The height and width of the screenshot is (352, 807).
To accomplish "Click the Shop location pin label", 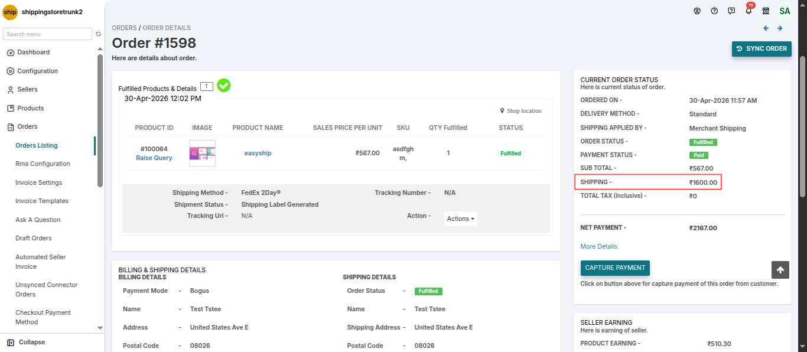I will pyautogui.click(x=520, y=111).
